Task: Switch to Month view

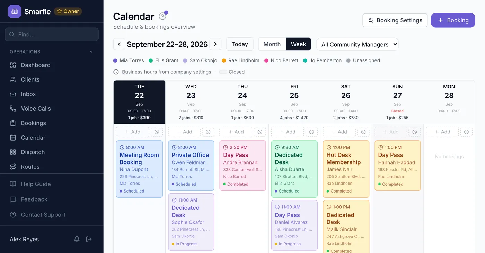Action: [272, 44]
